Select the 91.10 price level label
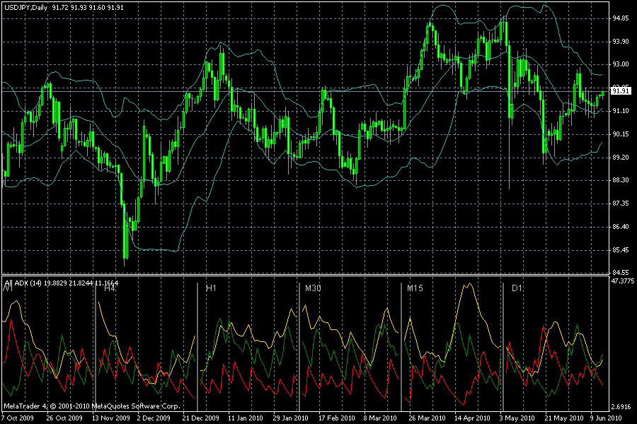 pyautogui.click(x=620, y=111)
